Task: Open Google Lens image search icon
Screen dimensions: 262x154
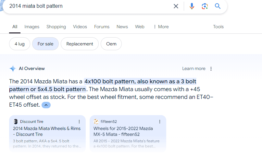Action: tap(205, 6)
